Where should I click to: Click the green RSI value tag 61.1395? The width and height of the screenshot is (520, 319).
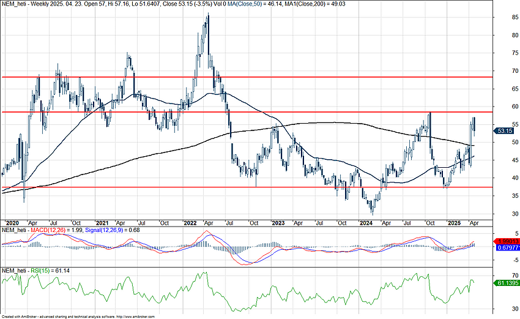click(505, 283)
